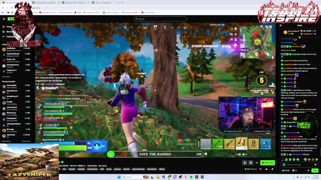Screen dimensions: 321x180
Task: Select the English stream tag
Action: tap(72, 169)
